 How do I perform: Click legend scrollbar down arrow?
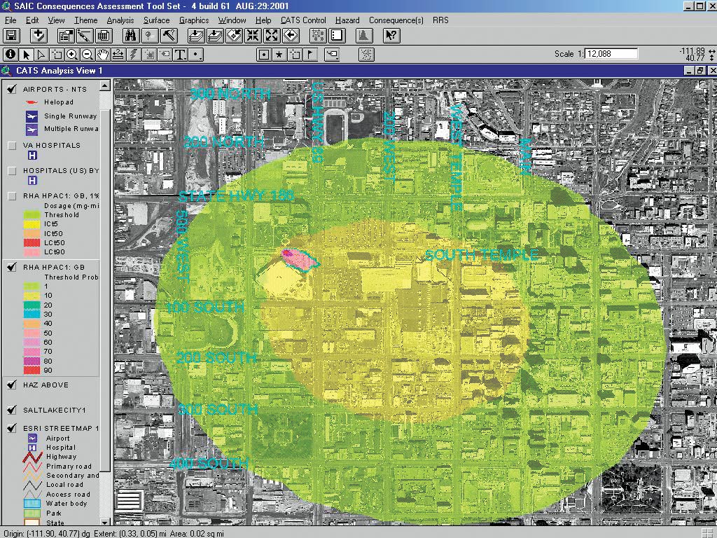(x=105, y=522)
